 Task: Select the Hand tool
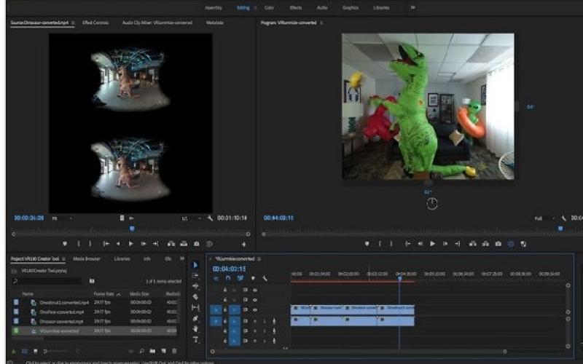[x=195, y=329]
